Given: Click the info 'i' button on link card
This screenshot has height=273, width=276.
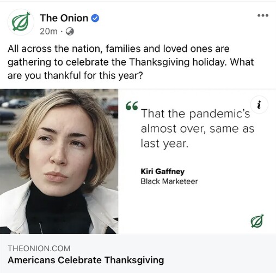Looking at the screenshot, I should (x=259, y=105).
